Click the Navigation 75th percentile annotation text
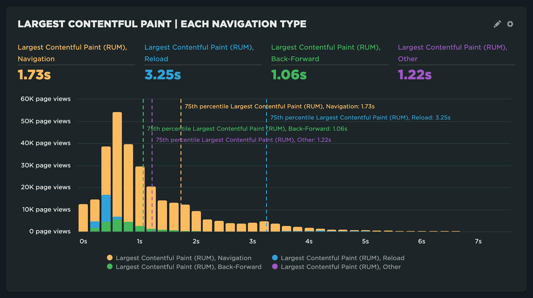This screenshot has width=533, height=298. point(279,107)
